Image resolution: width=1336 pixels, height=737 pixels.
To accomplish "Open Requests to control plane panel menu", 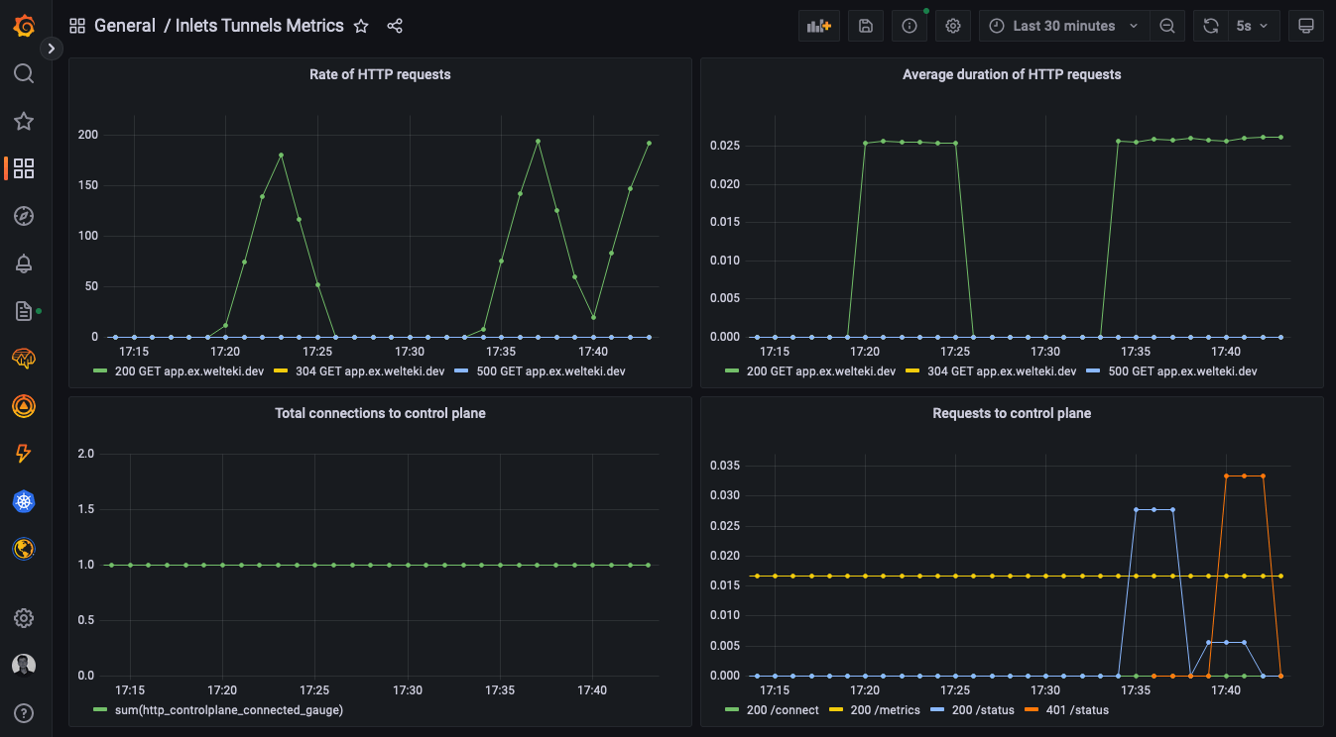I will [1012, 413].
